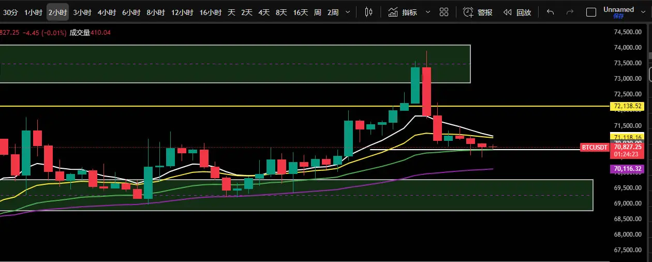The image size is (652, 262).
Task: Switch to the 1小时 timeframe
Action: (x=33, y=12)
